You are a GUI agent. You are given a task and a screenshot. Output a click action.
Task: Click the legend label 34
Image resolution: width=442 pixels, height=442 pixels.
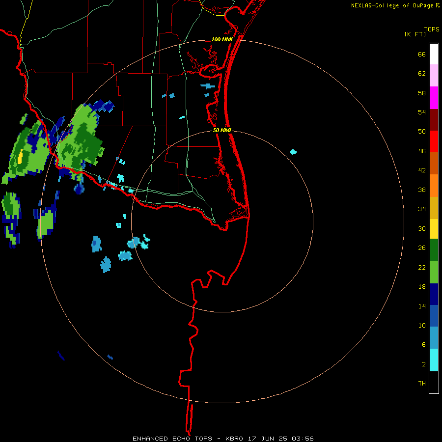pyautogui.click(x=422, y=209)
